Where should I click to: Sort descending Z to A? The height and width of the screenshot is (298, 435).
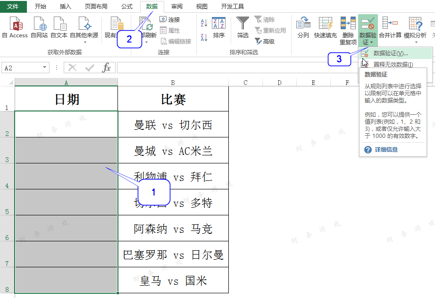204,37
